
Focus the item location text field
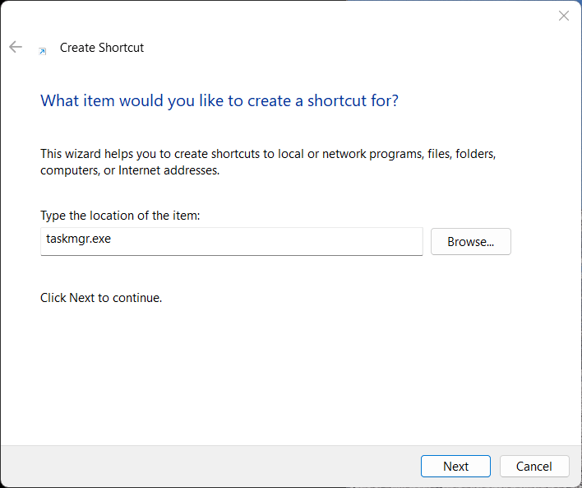pos(231,242)
